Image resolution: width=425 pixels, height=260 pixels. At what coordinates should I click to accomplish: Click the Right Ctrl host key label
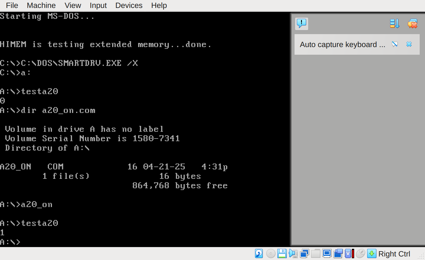394,254
